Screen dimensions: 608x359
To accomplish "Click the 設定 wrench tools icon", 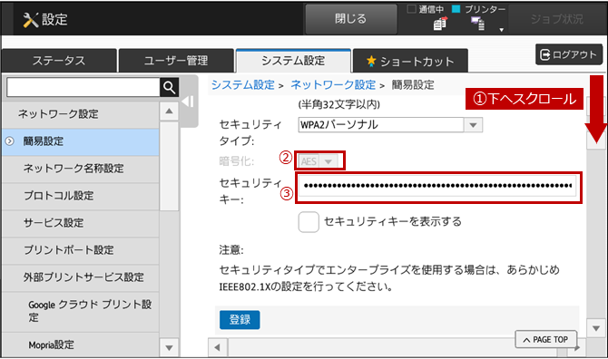I will click(x=31, y=20).
